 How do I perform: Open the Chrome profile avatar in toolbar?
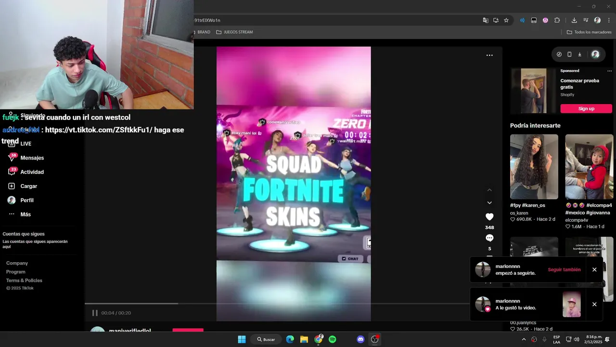[x=597, y=20]
